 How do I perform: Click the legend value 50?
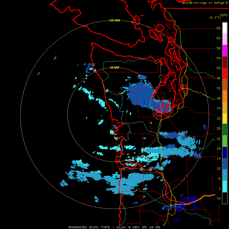click(219, 68)
